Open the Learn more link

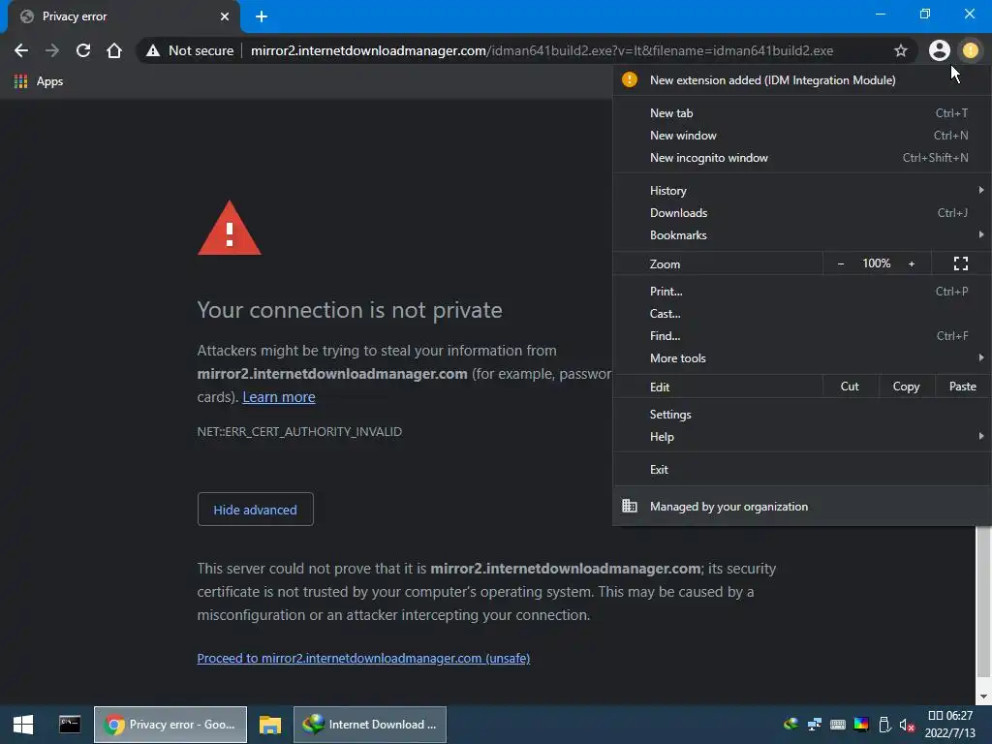[278, 396]
